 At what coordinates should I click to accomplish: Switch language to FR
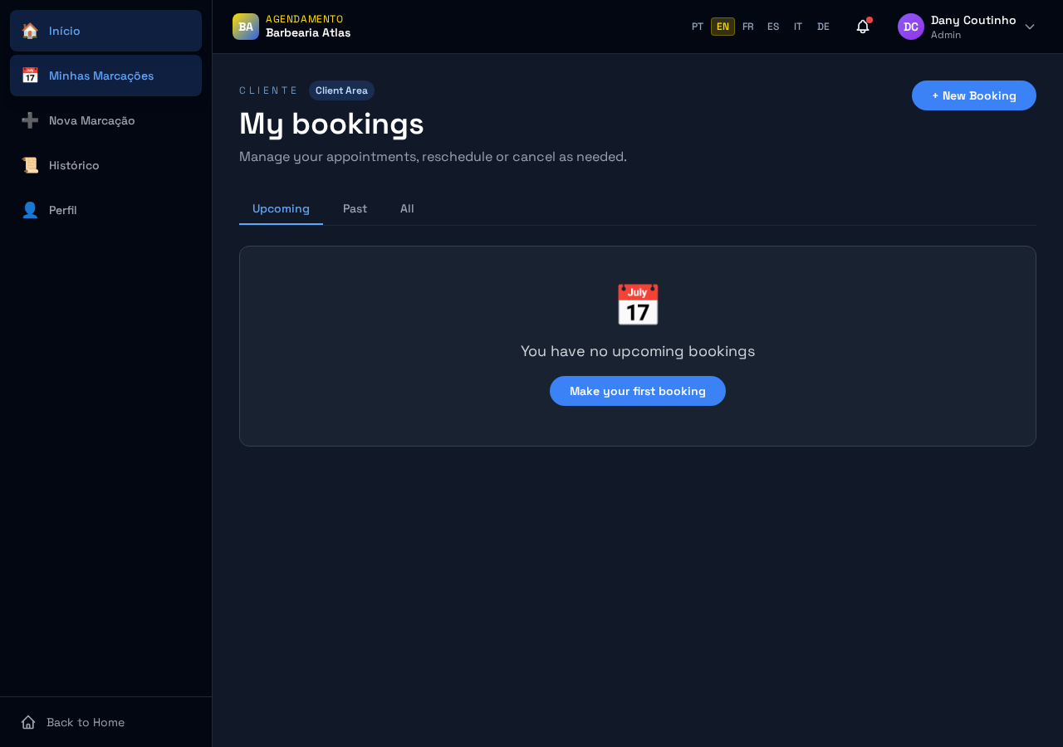pyautogui.click(x=748, y=27)
